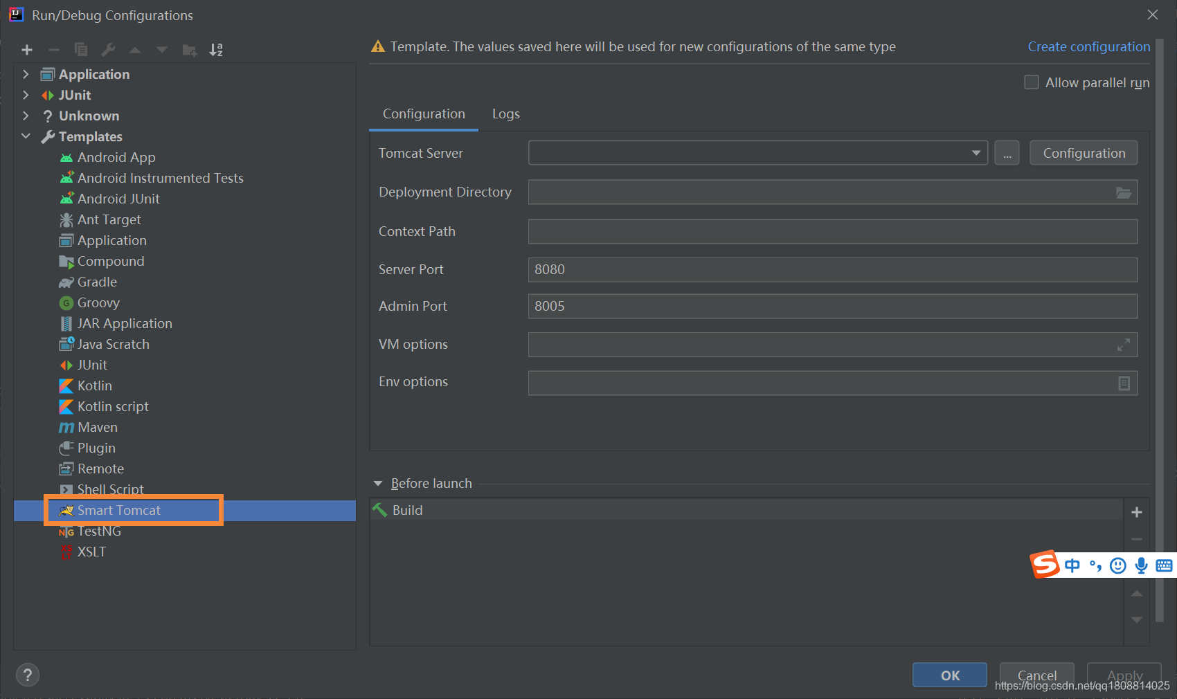Select the Groovy template

(x=98, y=303)
